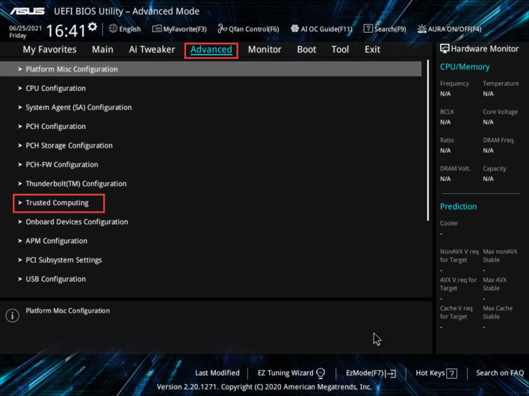Open USB Configuration submenu
The width and height of the screenshot is (529, 396).
[56, 279]
